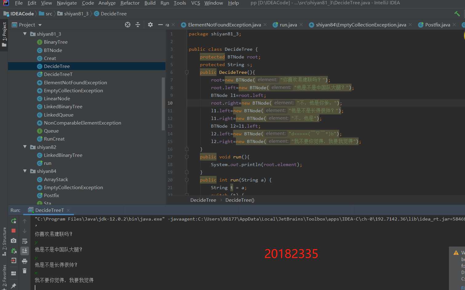465x290 pixels.
Task: Open Project panel settings gear
Action: (150, 25)
